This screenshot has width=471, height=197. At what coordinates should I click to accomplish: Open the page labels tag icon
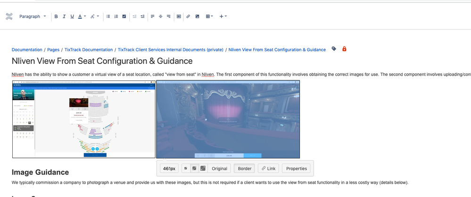pyautogui.click(x=334, y=49)
